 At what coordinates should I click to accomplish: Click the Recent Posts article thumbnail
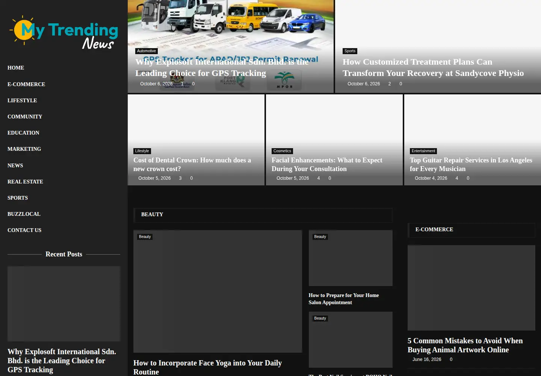pyautogui.click(x=64, y=304)
